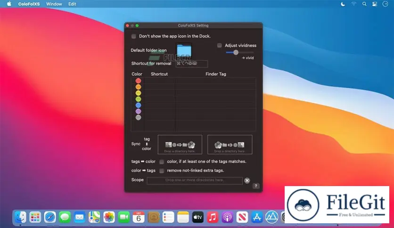Open the Edit menu
The image size is (394, 228).
tap(72, 4)
